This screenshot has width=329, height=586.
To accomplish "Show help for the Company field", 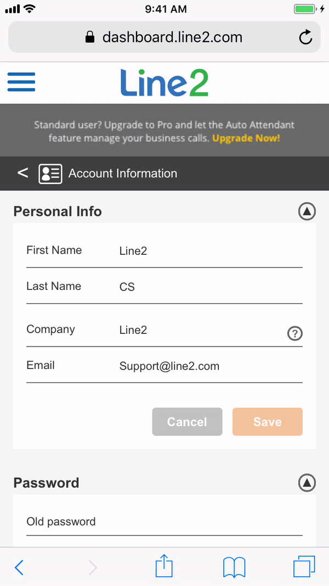I will coord(295,333).
